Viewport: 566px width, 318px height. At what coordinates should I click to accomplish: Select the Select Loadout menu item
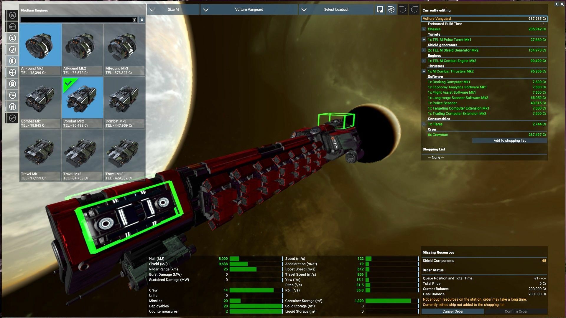[x=336, y=9]
